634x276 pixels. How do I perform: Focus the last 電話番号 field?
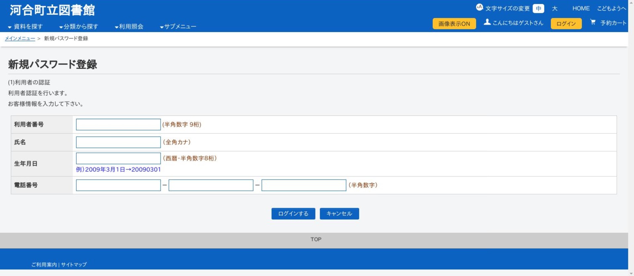click(x=304, y=185)
